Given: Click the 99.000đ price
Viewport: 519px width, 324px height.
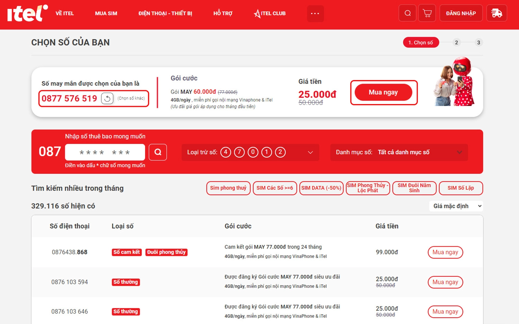Looking at the screenshot, I should click(387, 252).
